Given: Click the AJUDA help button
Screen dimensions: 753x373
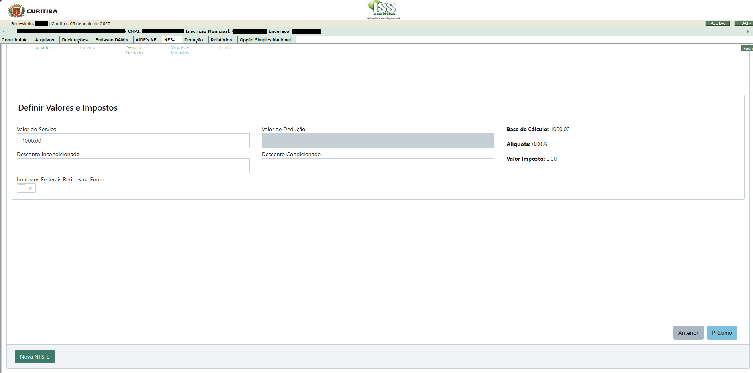Looking at the screenshot, I should [x=718, y=23].
